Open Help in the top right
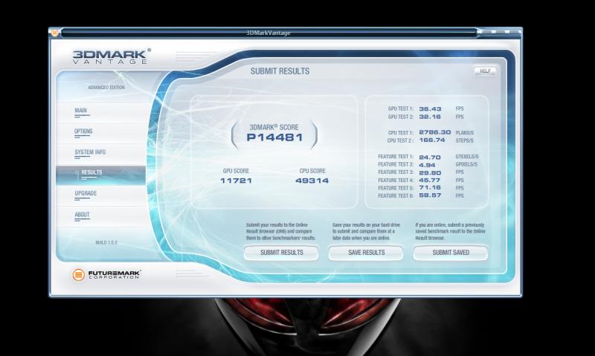 pos(485,71)
